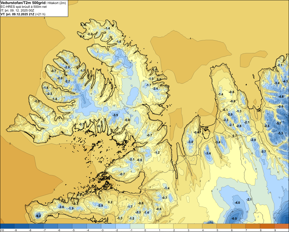Screen dimensions: 289x232
Task: Click the legend tick label '-10'
Action: tap(2, 230)
